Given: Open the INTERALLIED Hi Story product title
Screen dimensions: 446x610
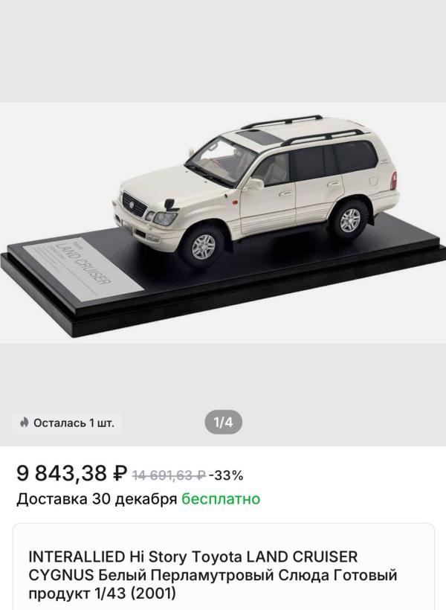Looking at the screenshot, I should (213, 575).
